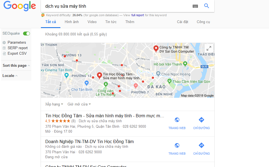Expand the map to full view
The width and height of the screenshot is (269, 167).
click(209, 48)
